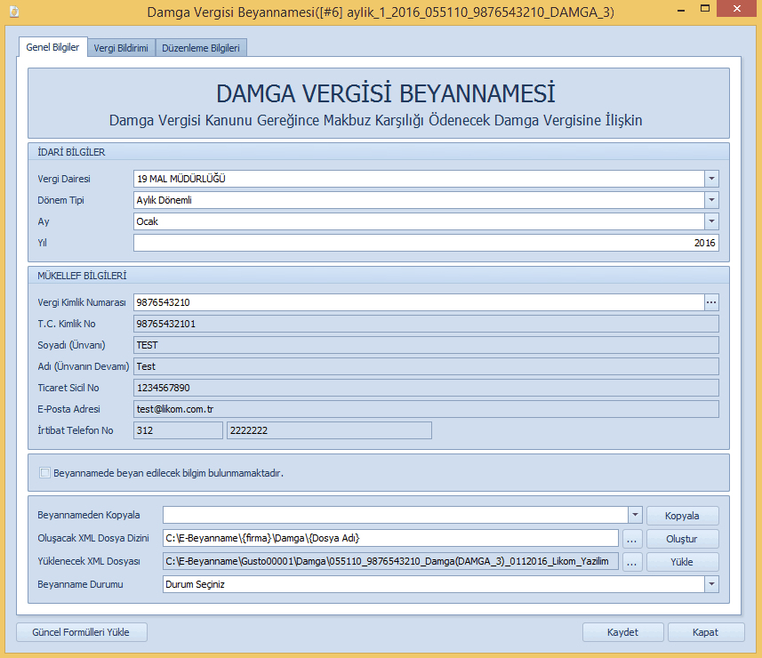
Task: Click the T.C. Kimlik No field
Action: tap(426, 324)
